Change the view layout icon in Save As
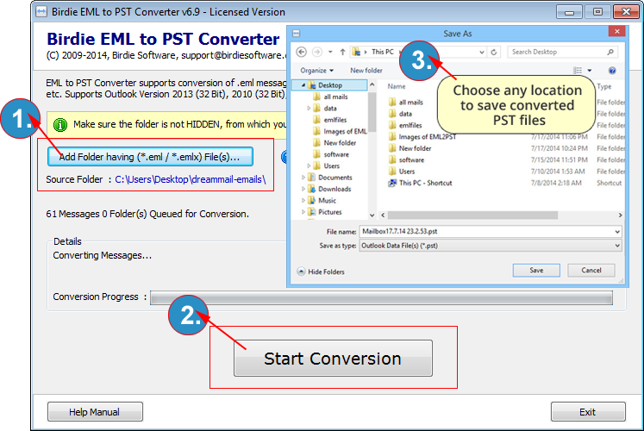This screenshot has height=431, width=644. point(578,71)
